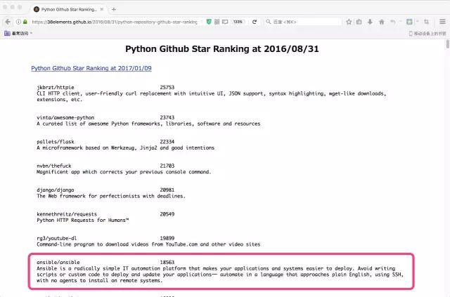Open dropdown arrow beside green extension icon

click(x=417, y=22)
